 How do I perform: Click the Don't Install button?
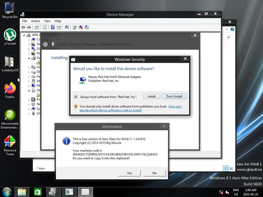[x=174, y=96]
